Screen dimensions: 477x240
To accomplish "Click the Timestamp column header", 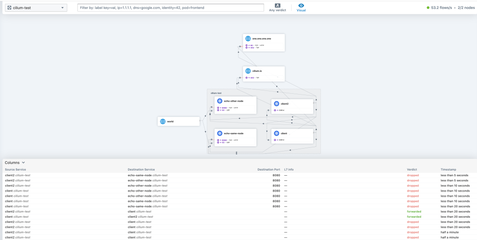I will (450, 169).
